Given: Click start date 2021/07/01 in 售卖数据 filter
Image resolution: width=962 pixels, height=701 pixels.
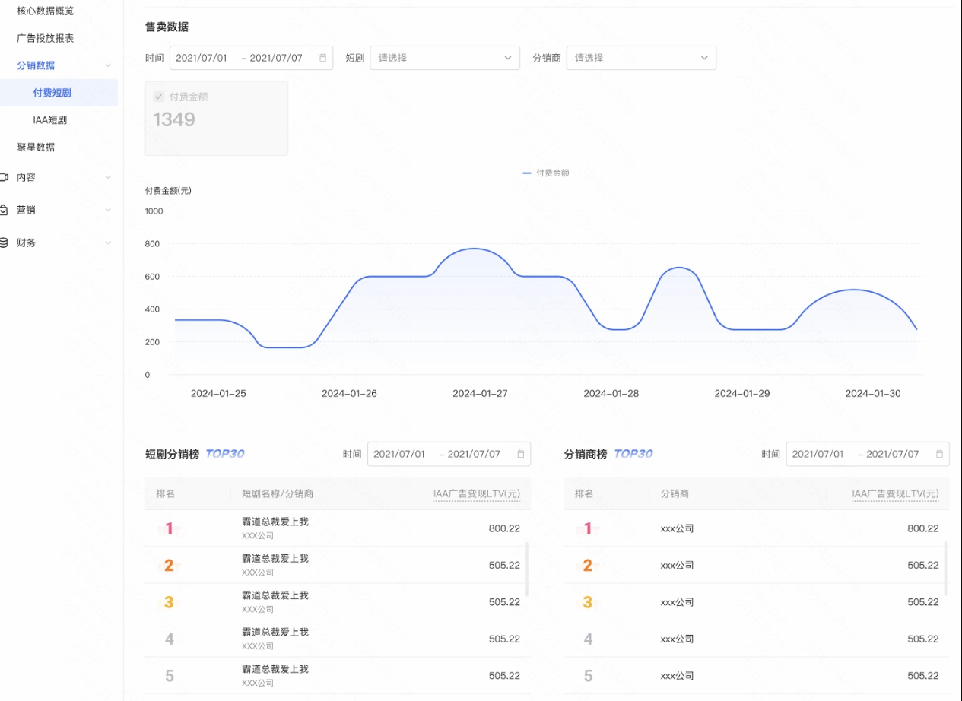Looking at the screenshot, I should click(201, 58).
